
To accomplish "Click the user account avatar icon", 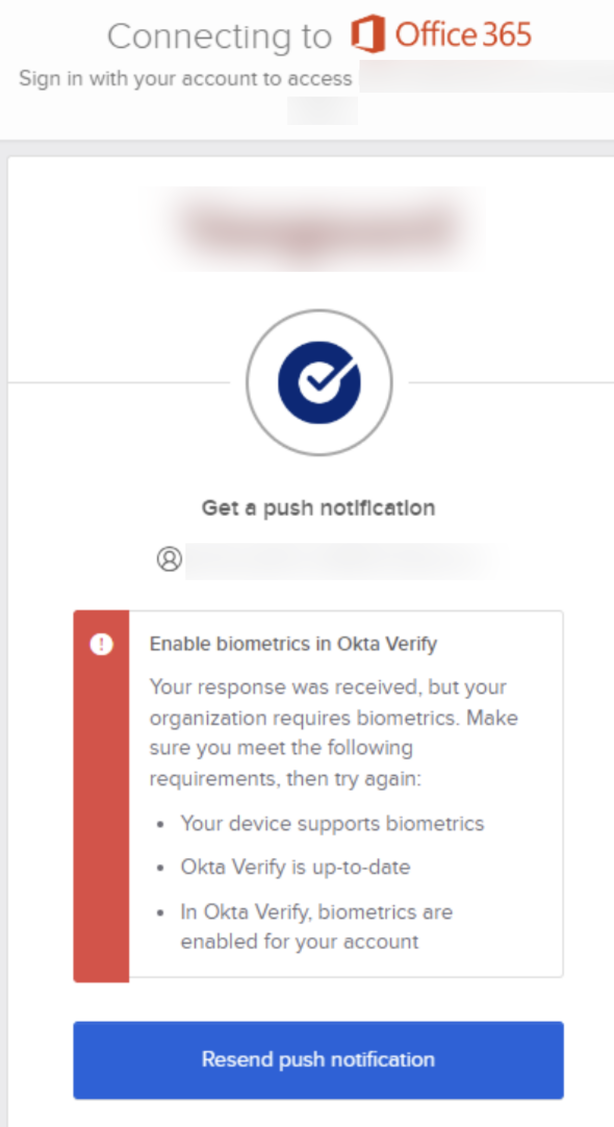I will tap(169, 559).
